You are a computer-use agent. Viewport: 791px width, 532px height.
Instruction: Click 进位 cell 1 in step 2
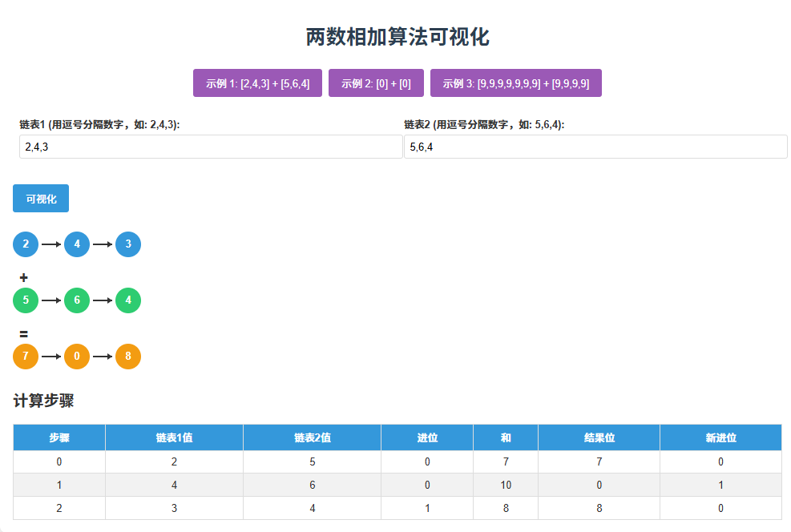427,508
